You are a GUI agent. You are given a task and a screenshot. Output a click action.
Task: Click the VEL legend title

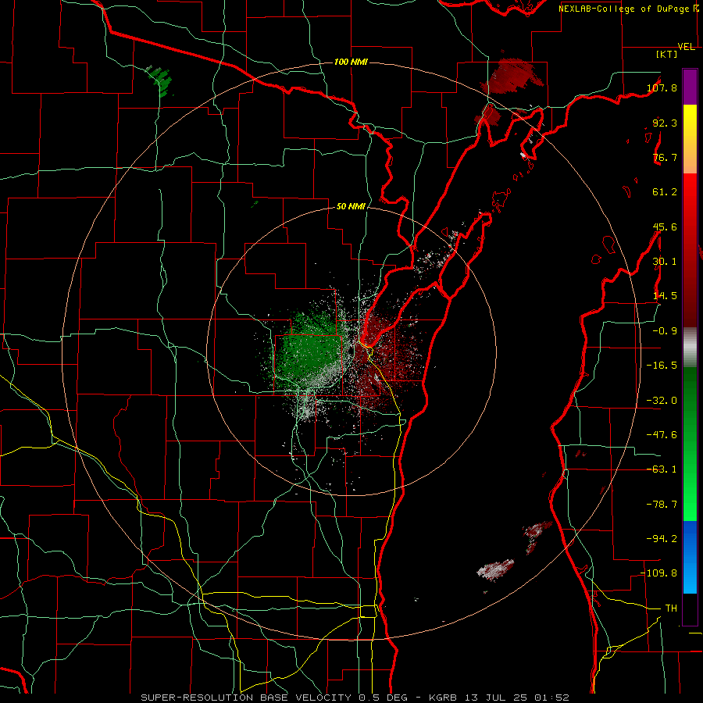pyautogui.click(x=687, y=47)
